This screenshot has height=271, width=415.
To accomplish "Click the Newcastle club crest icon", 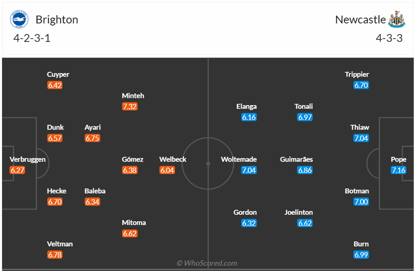I will [397, 19].
